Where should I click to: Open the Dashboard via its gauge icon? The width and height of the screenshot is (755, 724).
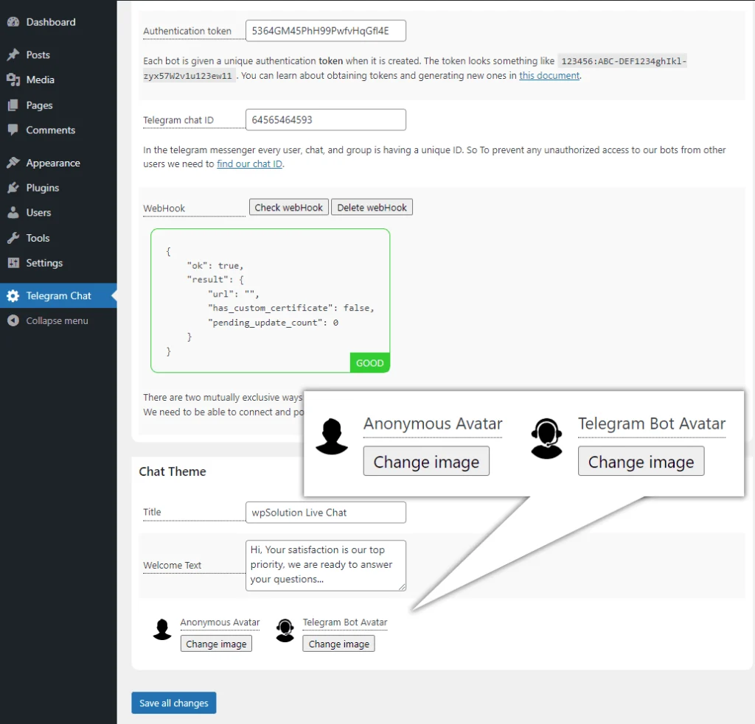point(13,21)
